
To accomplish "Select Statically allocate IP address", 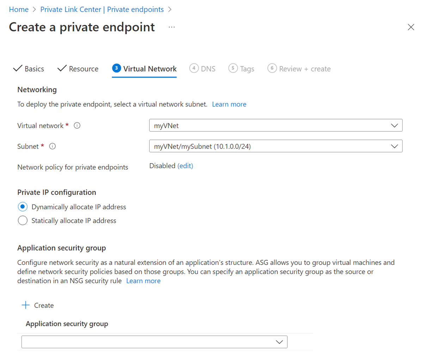I will pyautogui.click(x=23, y=221).
